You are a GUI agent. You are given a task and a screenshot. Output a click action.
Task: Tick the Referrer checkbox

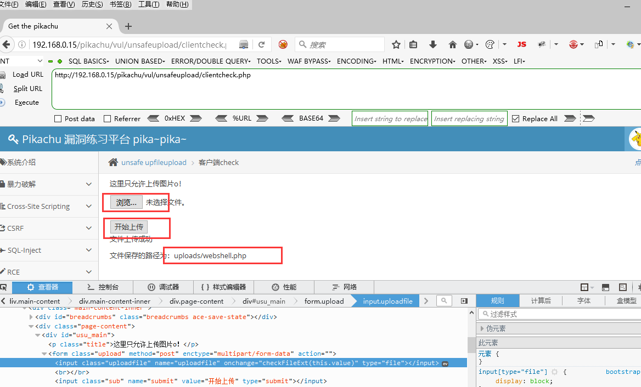pos(108,119)
